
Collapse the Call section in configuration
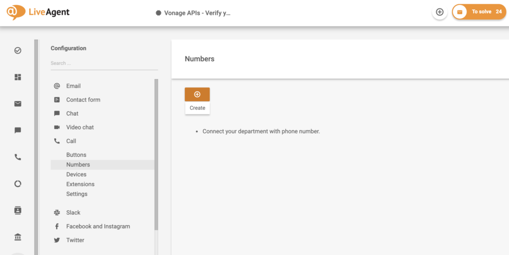(71, 141)
